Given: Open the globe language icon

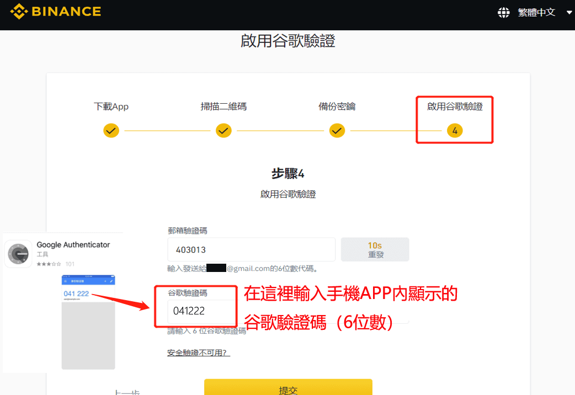Looking at the screenshot, I should (504, 12).
